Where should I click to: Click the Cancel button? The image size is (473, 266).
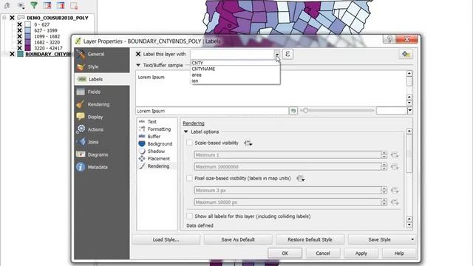click(323, 253)
